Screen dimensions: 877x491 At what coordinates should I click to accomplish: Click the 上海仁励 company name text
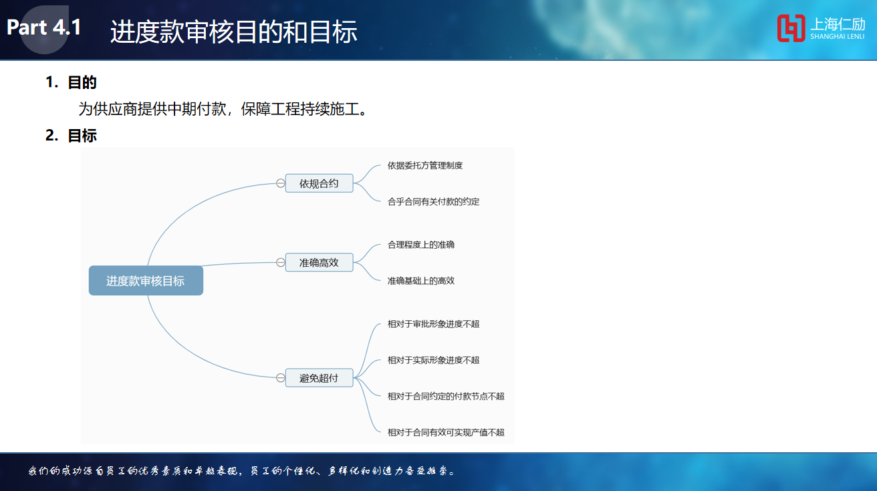[838, 24]
